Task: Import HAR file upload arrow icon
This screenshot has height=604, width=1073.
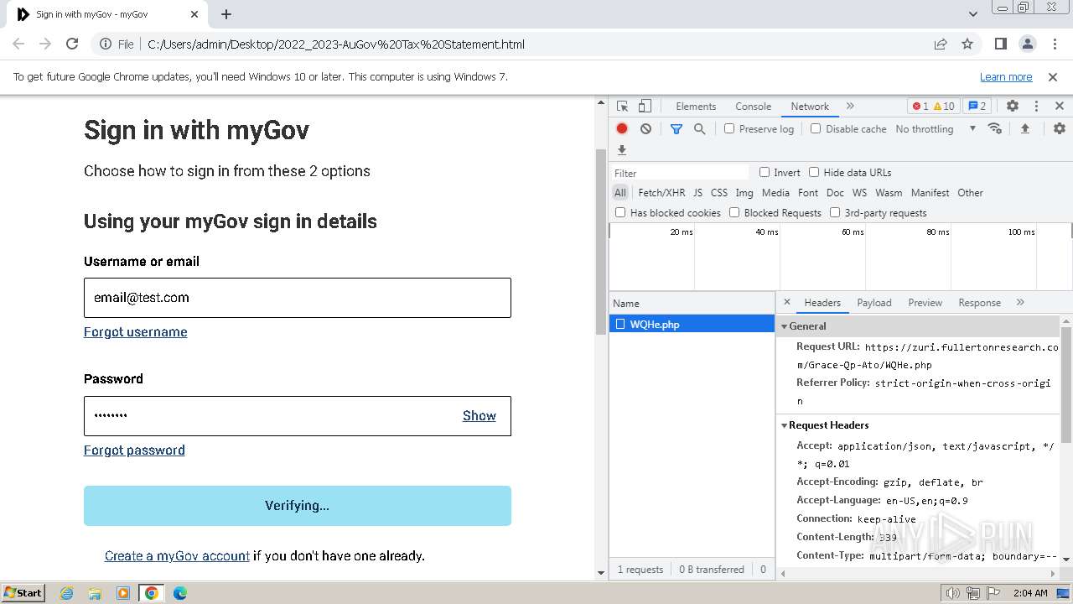Action: tap(1024, 128)
